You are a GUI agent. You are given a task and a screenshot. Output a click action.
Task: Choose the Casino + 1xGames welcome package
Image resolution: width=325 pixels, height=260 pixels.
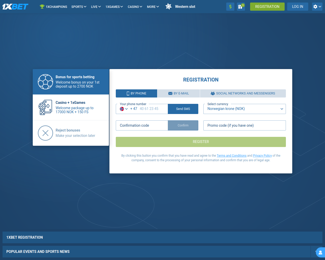71,107
